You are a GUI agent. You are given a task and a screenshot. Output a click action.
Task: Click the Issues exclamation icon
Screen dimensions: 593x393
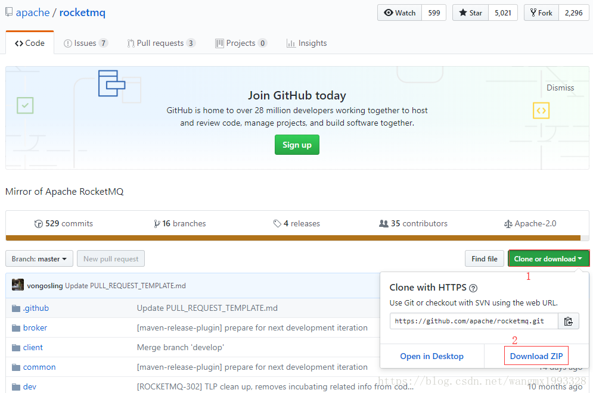pos(68,43)
